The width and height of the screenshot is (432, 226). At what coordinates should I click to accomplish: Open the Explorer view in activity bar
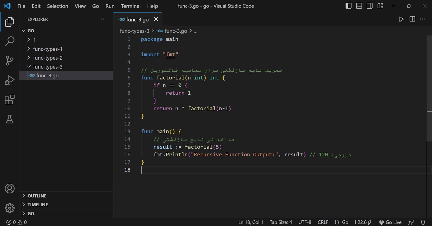(x=9, y=22)
